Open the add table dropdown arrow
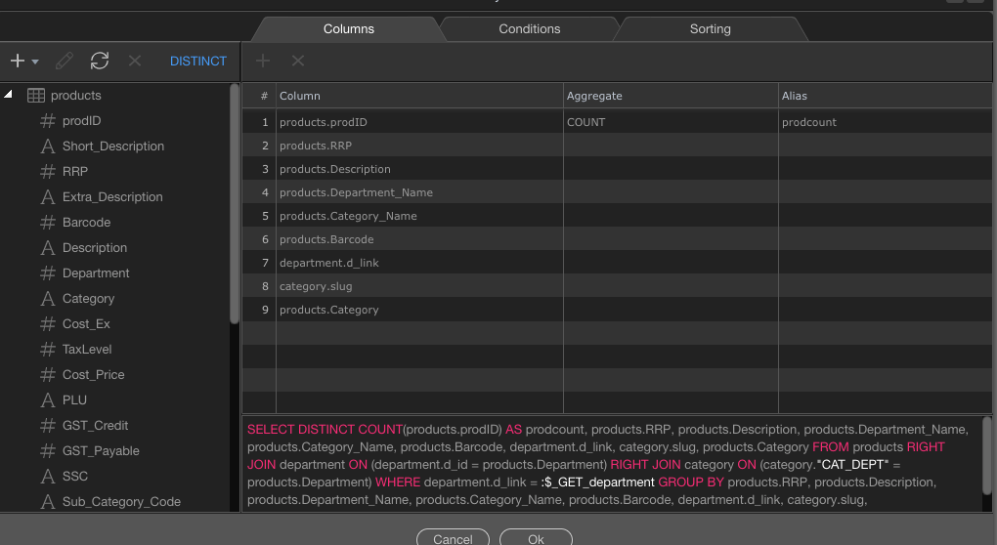The image size is (997, 545). (35, 62)
